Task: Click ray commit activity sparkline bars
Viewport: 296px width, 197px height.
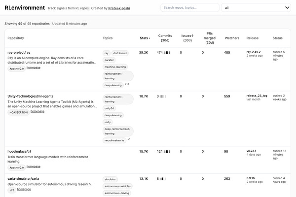Action: (167, 53)
